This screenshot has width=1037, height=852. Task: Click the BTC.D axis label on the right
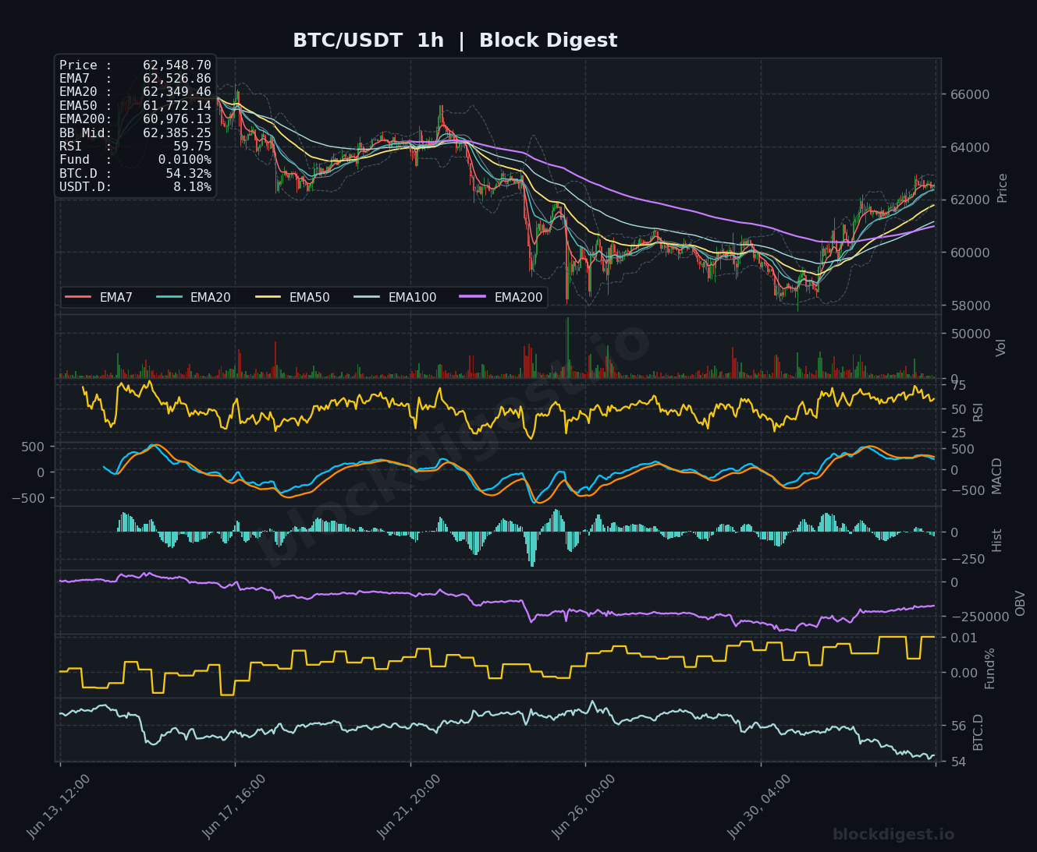point(978,732)
